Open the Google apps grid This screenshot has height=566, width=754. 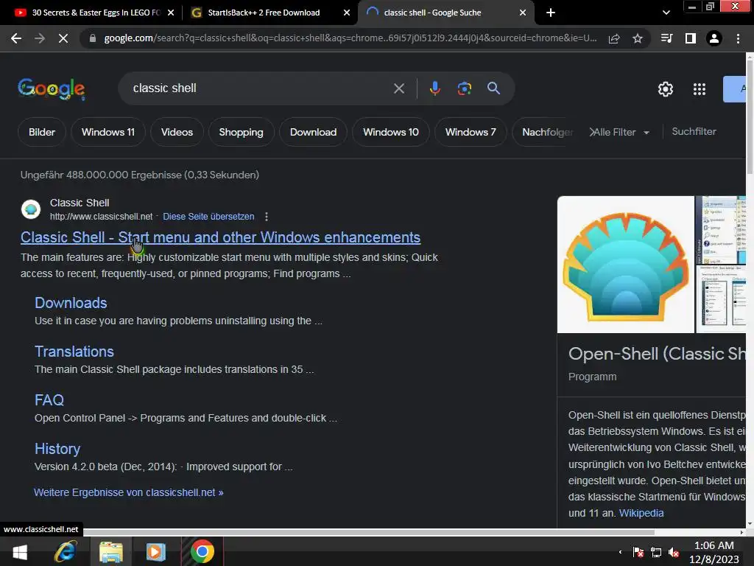pyautogui.click(x=700, y=89)
